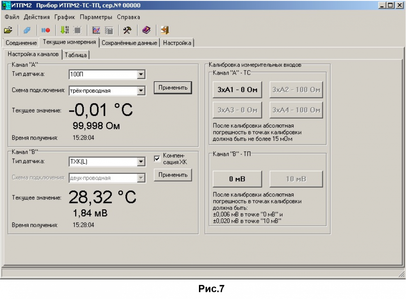Click the exit door icon
The image size is (406, 299).
pos(165,30)
